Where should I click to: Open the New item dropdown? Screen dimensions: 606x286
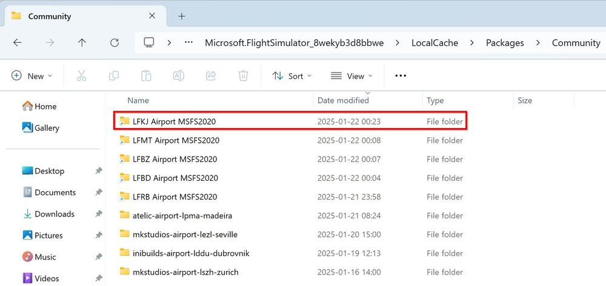tap(32, 76)
